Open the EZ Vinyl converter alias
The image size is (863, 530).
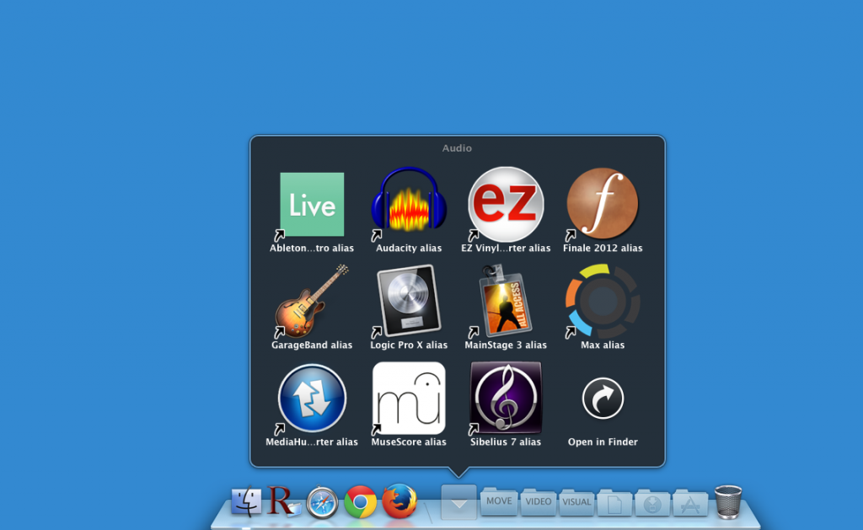point(506,204)
